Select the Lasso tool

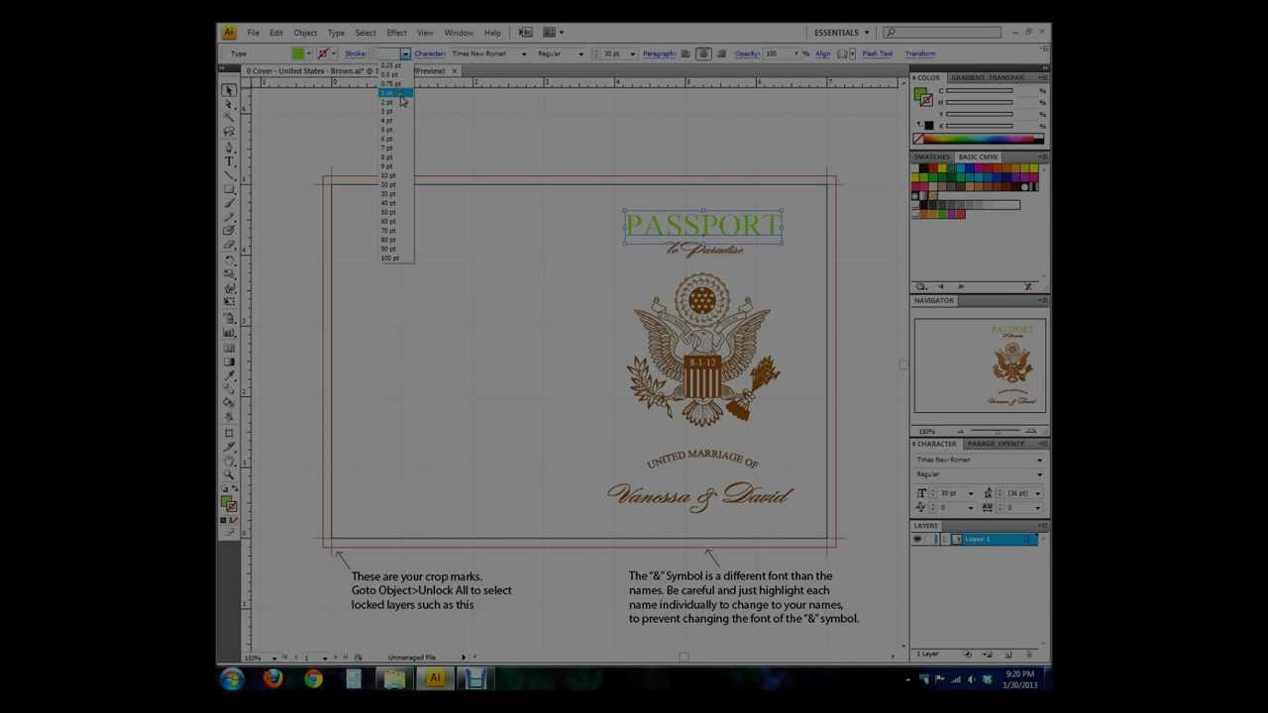tap(229, 132)
